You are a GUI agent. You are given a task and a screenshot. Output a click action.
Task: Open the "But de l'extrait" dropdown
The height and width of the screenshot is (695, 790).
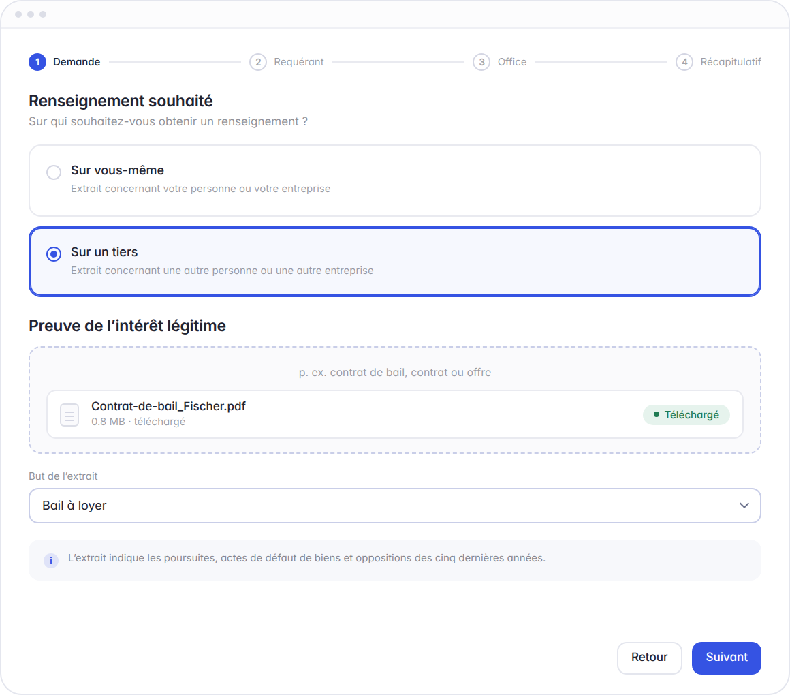click(395, 506)
